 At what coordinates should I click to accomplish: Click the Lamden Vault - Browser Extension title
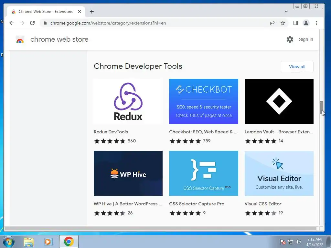[279, 132]
